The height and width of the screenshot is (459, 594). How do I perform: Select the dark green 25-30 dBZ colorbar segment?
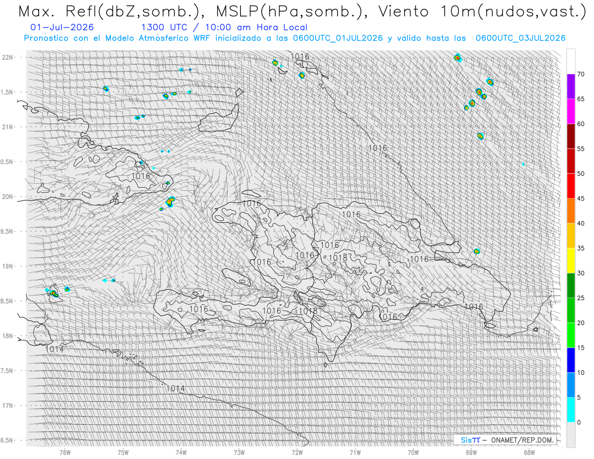tap(571, 286)
